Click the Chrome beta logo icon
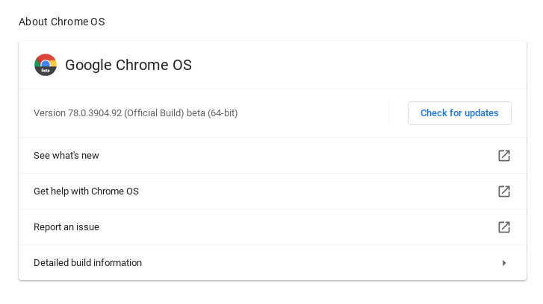This screenshot has width=543, height=304. click(x=46, y=65)
